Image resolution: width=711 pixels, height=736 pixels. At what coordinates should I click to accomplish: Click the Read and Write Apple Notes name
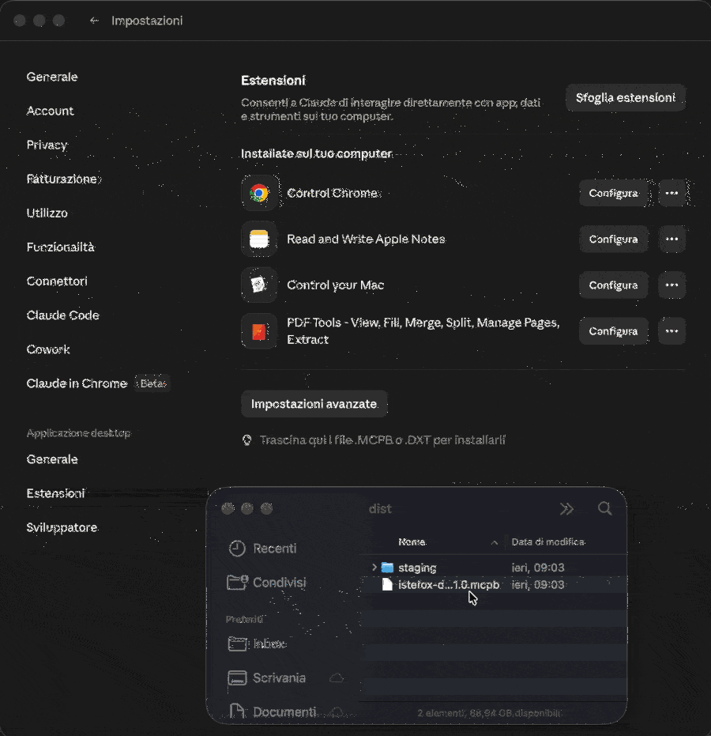(x=366, y=239)
